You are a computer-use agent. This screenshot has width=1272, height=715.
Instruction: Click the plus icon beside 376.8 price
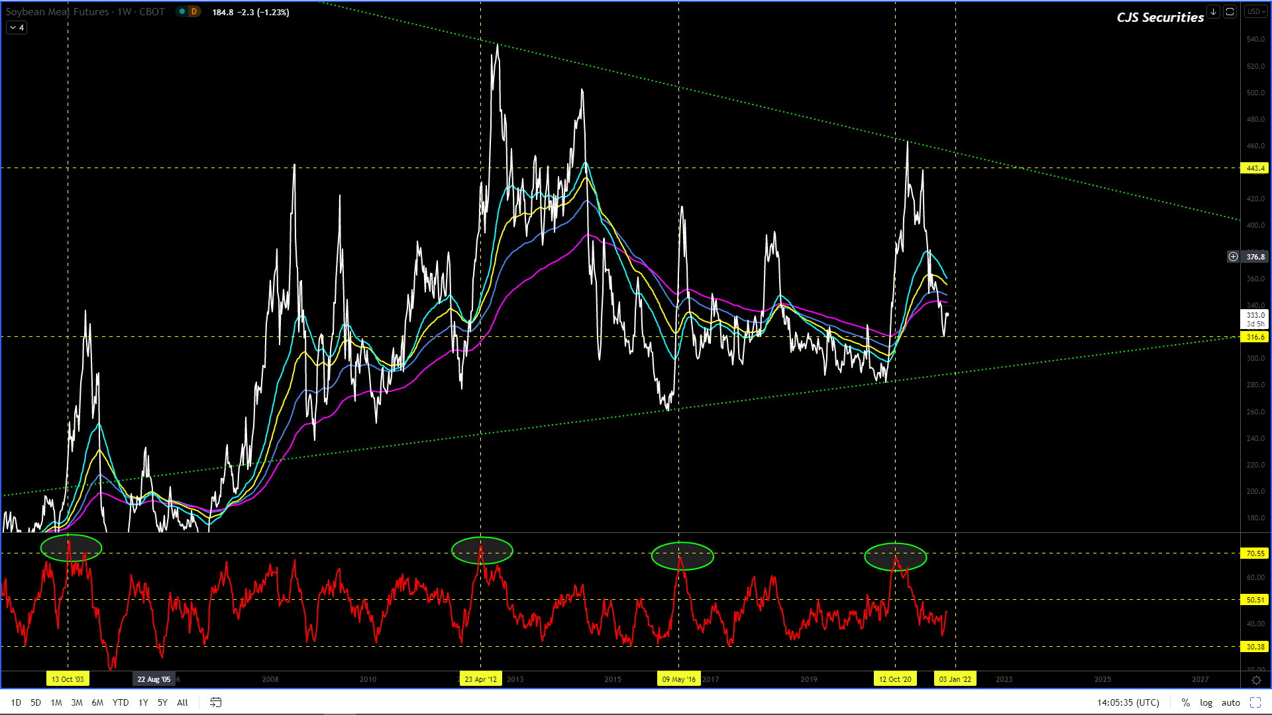tap(1233, 257)
